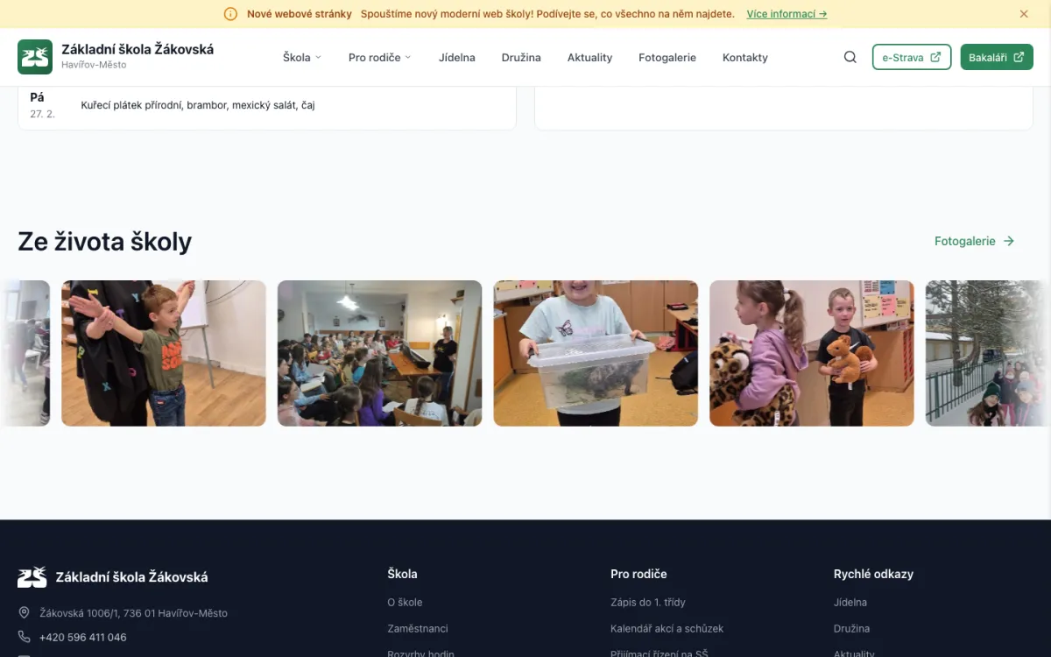Expand the Škola dropdown menu
The height and width of the screenshot is (657, 1051).
click(x=301, y=57)
